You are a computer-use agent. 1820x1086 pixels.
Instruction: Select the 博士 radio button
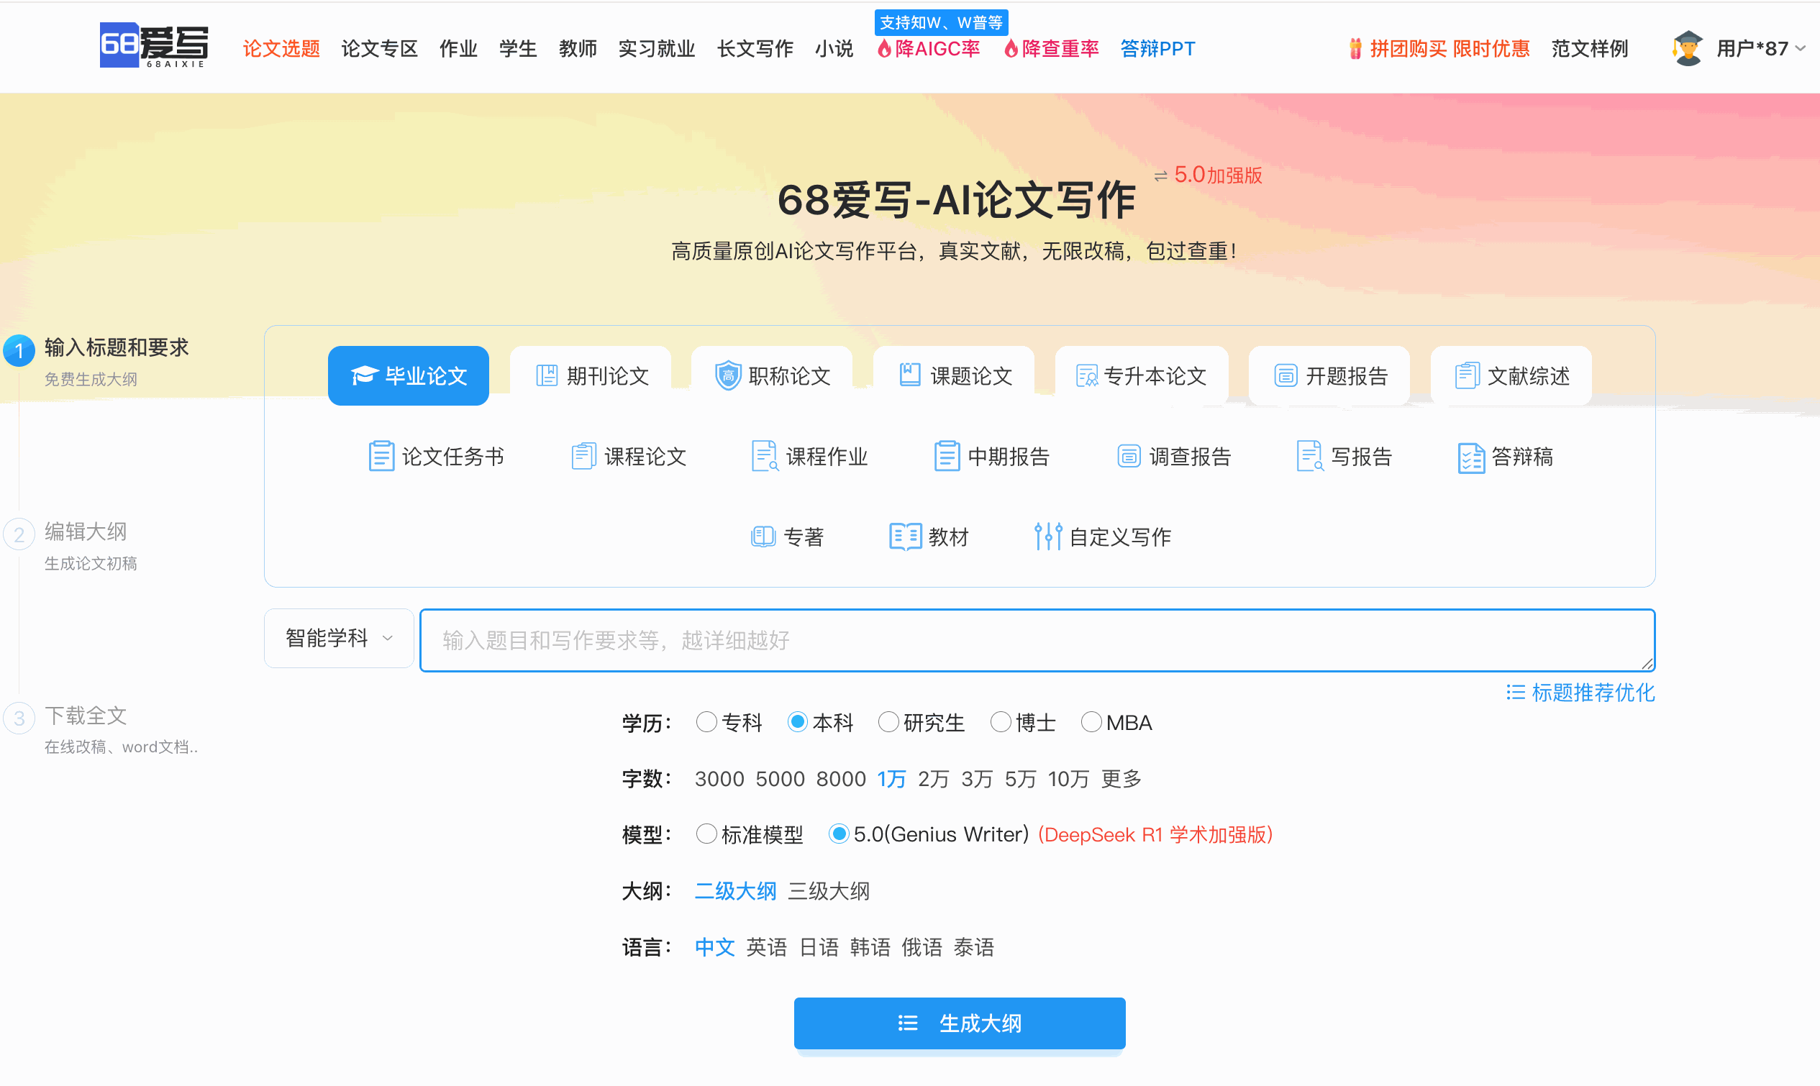pos(1000,722)
